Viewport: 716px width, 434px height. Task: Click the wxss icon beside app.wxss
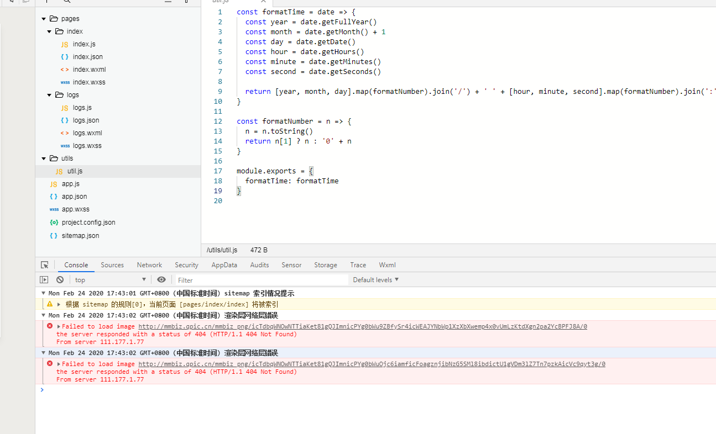pos(54,209)
